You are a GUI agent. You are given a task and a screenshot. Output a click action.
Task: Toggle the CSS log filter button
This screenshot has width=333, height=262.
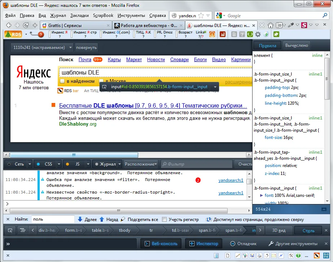(x=45, y=164)
